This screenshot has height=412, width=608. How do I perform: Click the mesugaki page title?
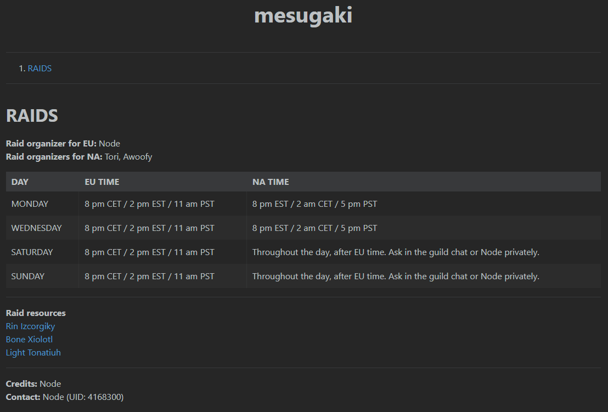pos(303,15)
